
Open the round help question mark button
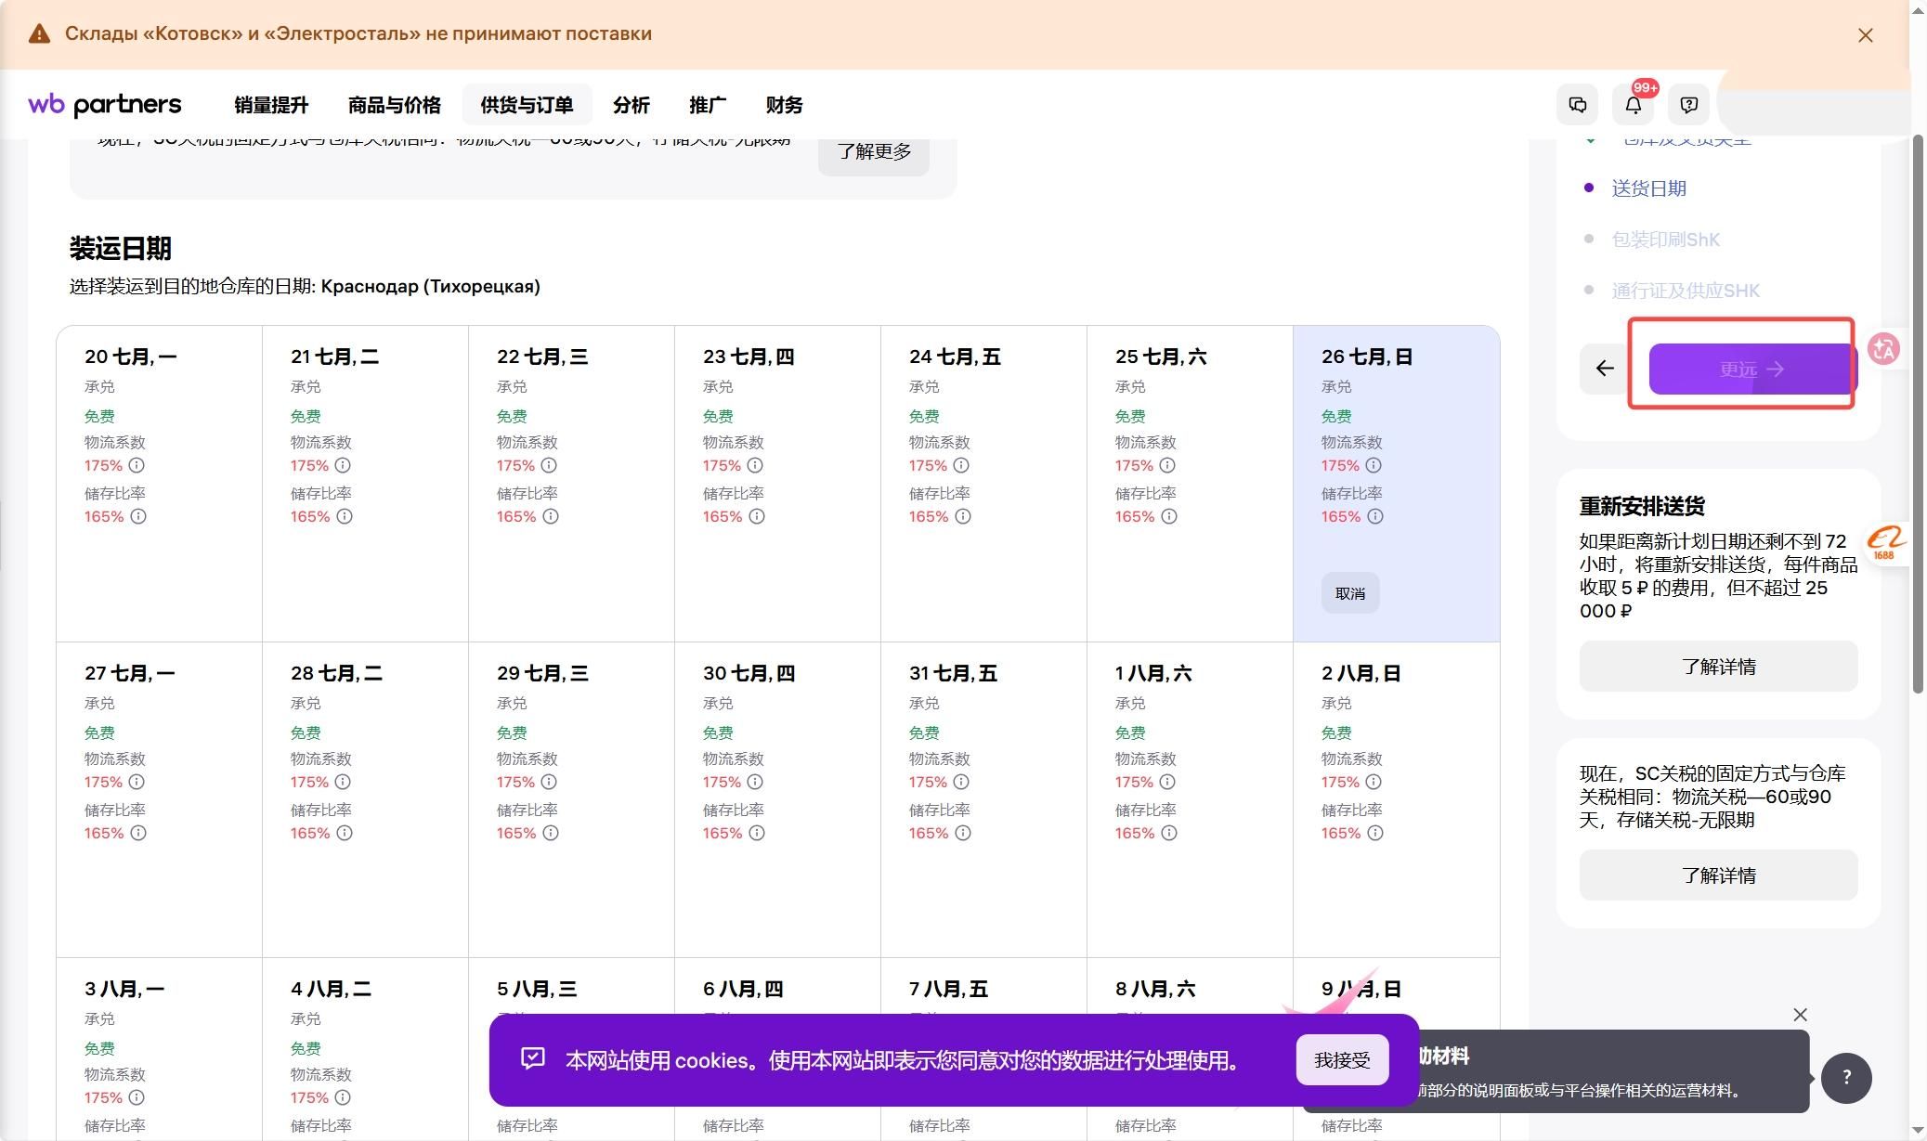tap(1846, 1078)
